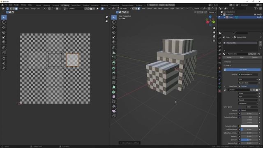The image size is (263, 148).
Task: Open Global transform orientation dropdown
Action: tap(196, 9)
